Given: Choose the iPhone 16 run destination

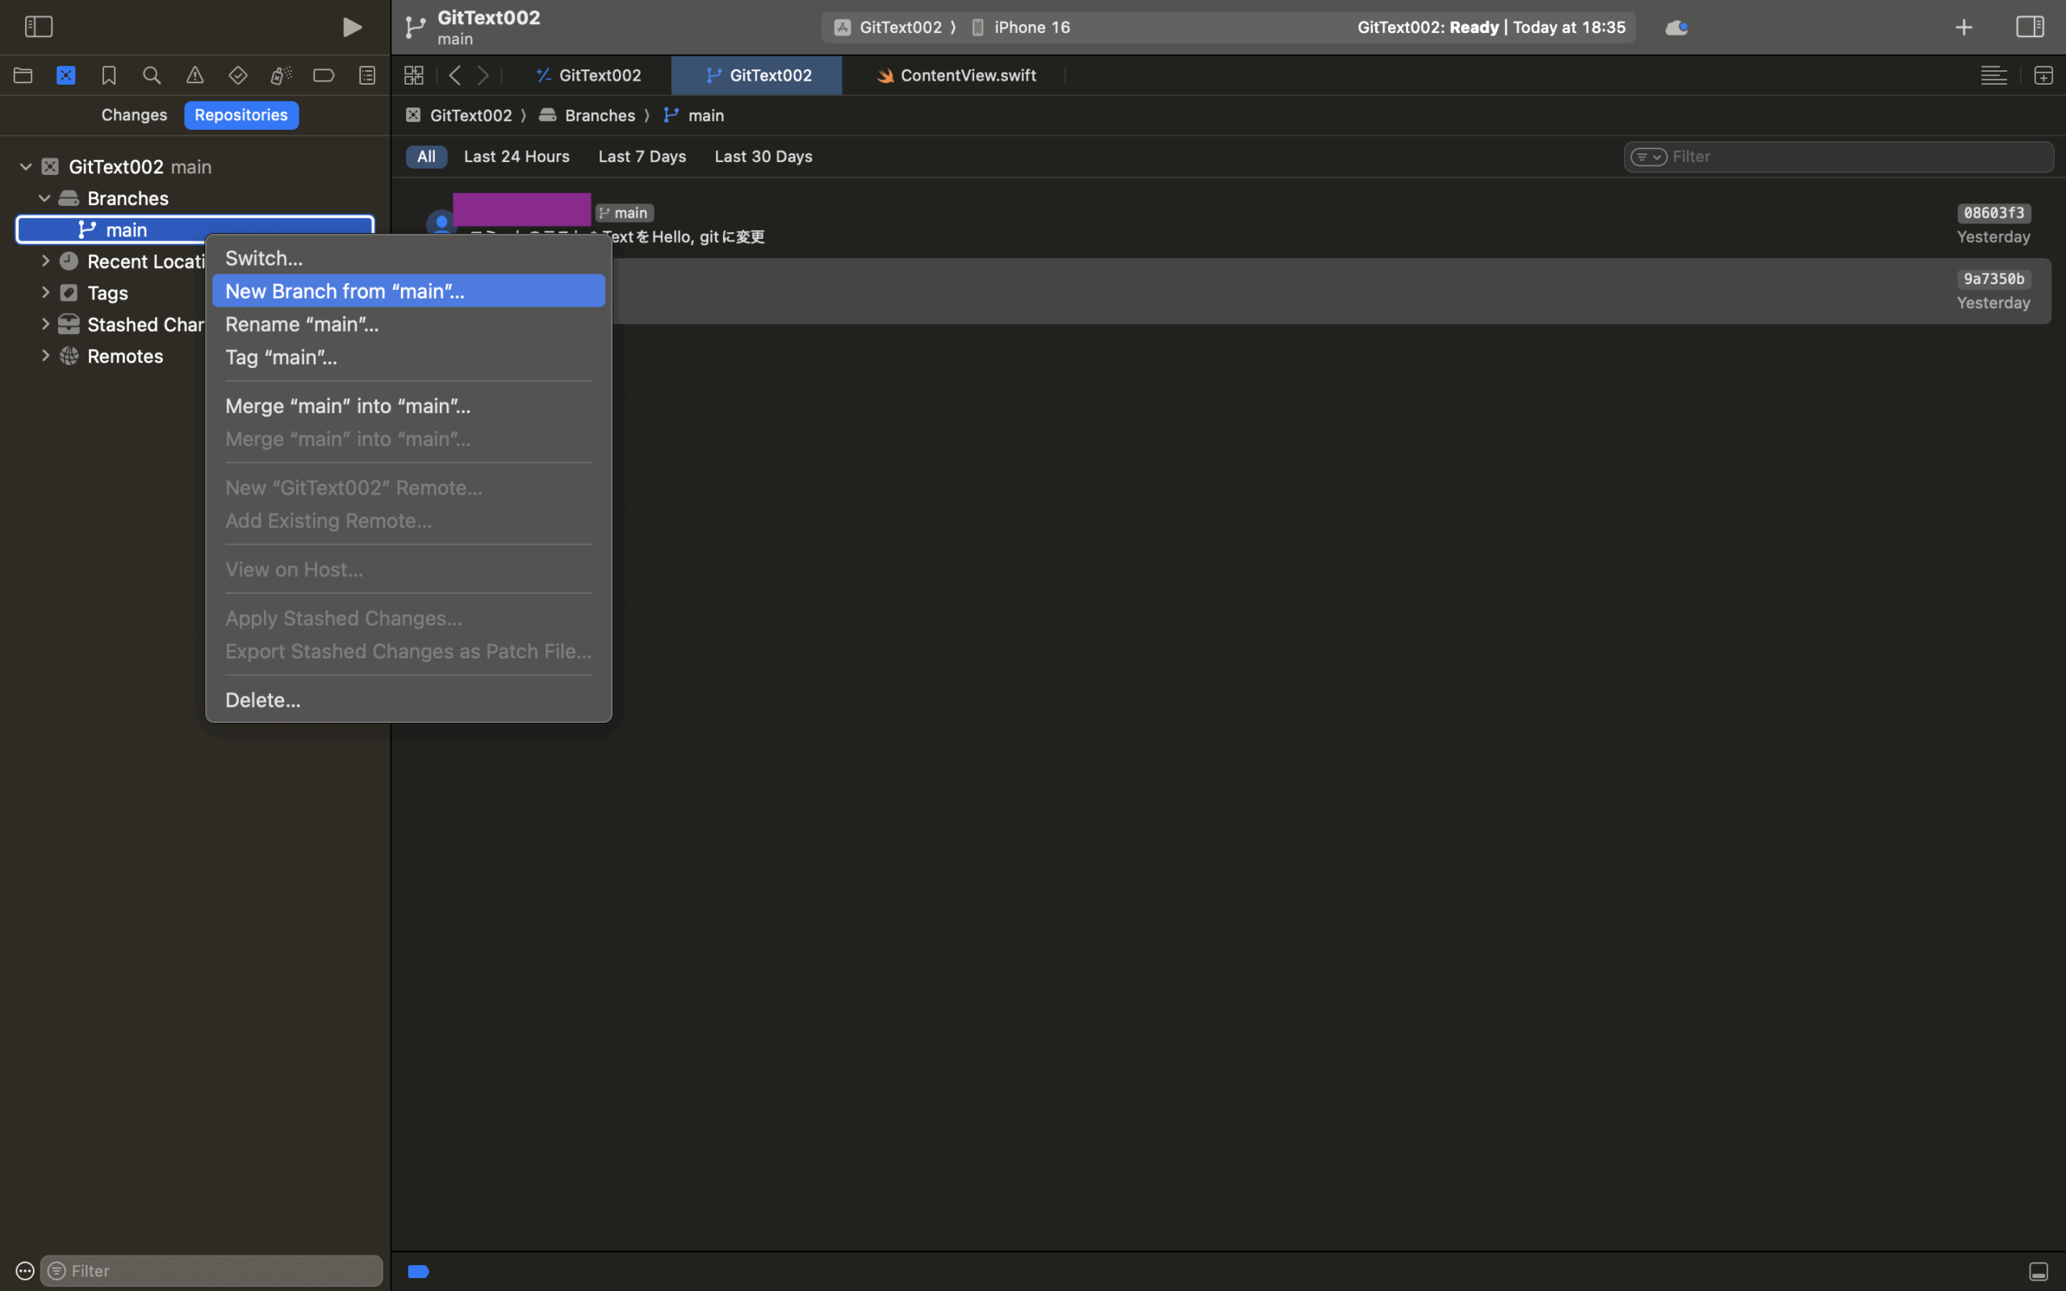Looking at the screenshot, I should coord(1021,27).
